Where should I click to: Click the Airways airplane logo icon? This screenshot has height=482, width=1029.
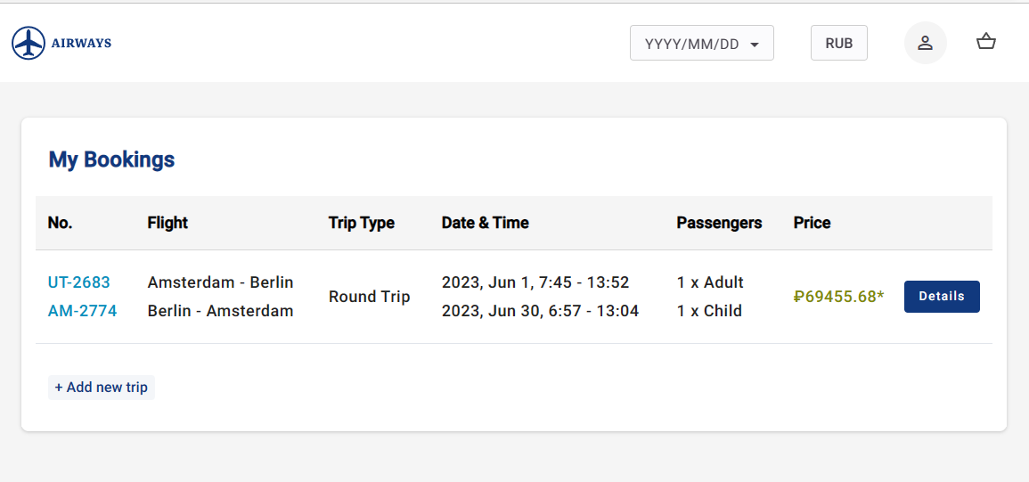point(29,43)
